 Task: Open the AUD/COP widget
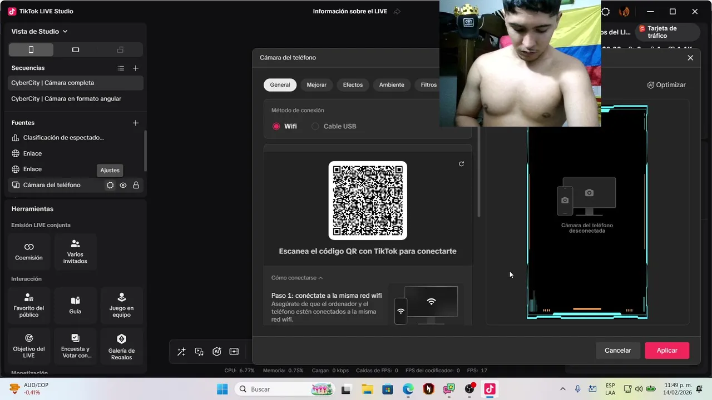tap(29, 389)
